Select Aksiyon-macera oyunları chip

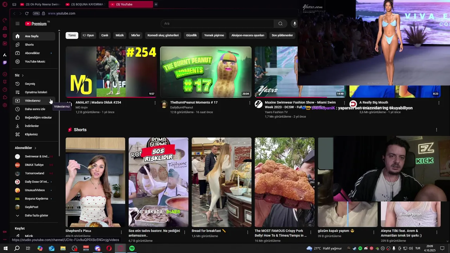tap(248, 35)
